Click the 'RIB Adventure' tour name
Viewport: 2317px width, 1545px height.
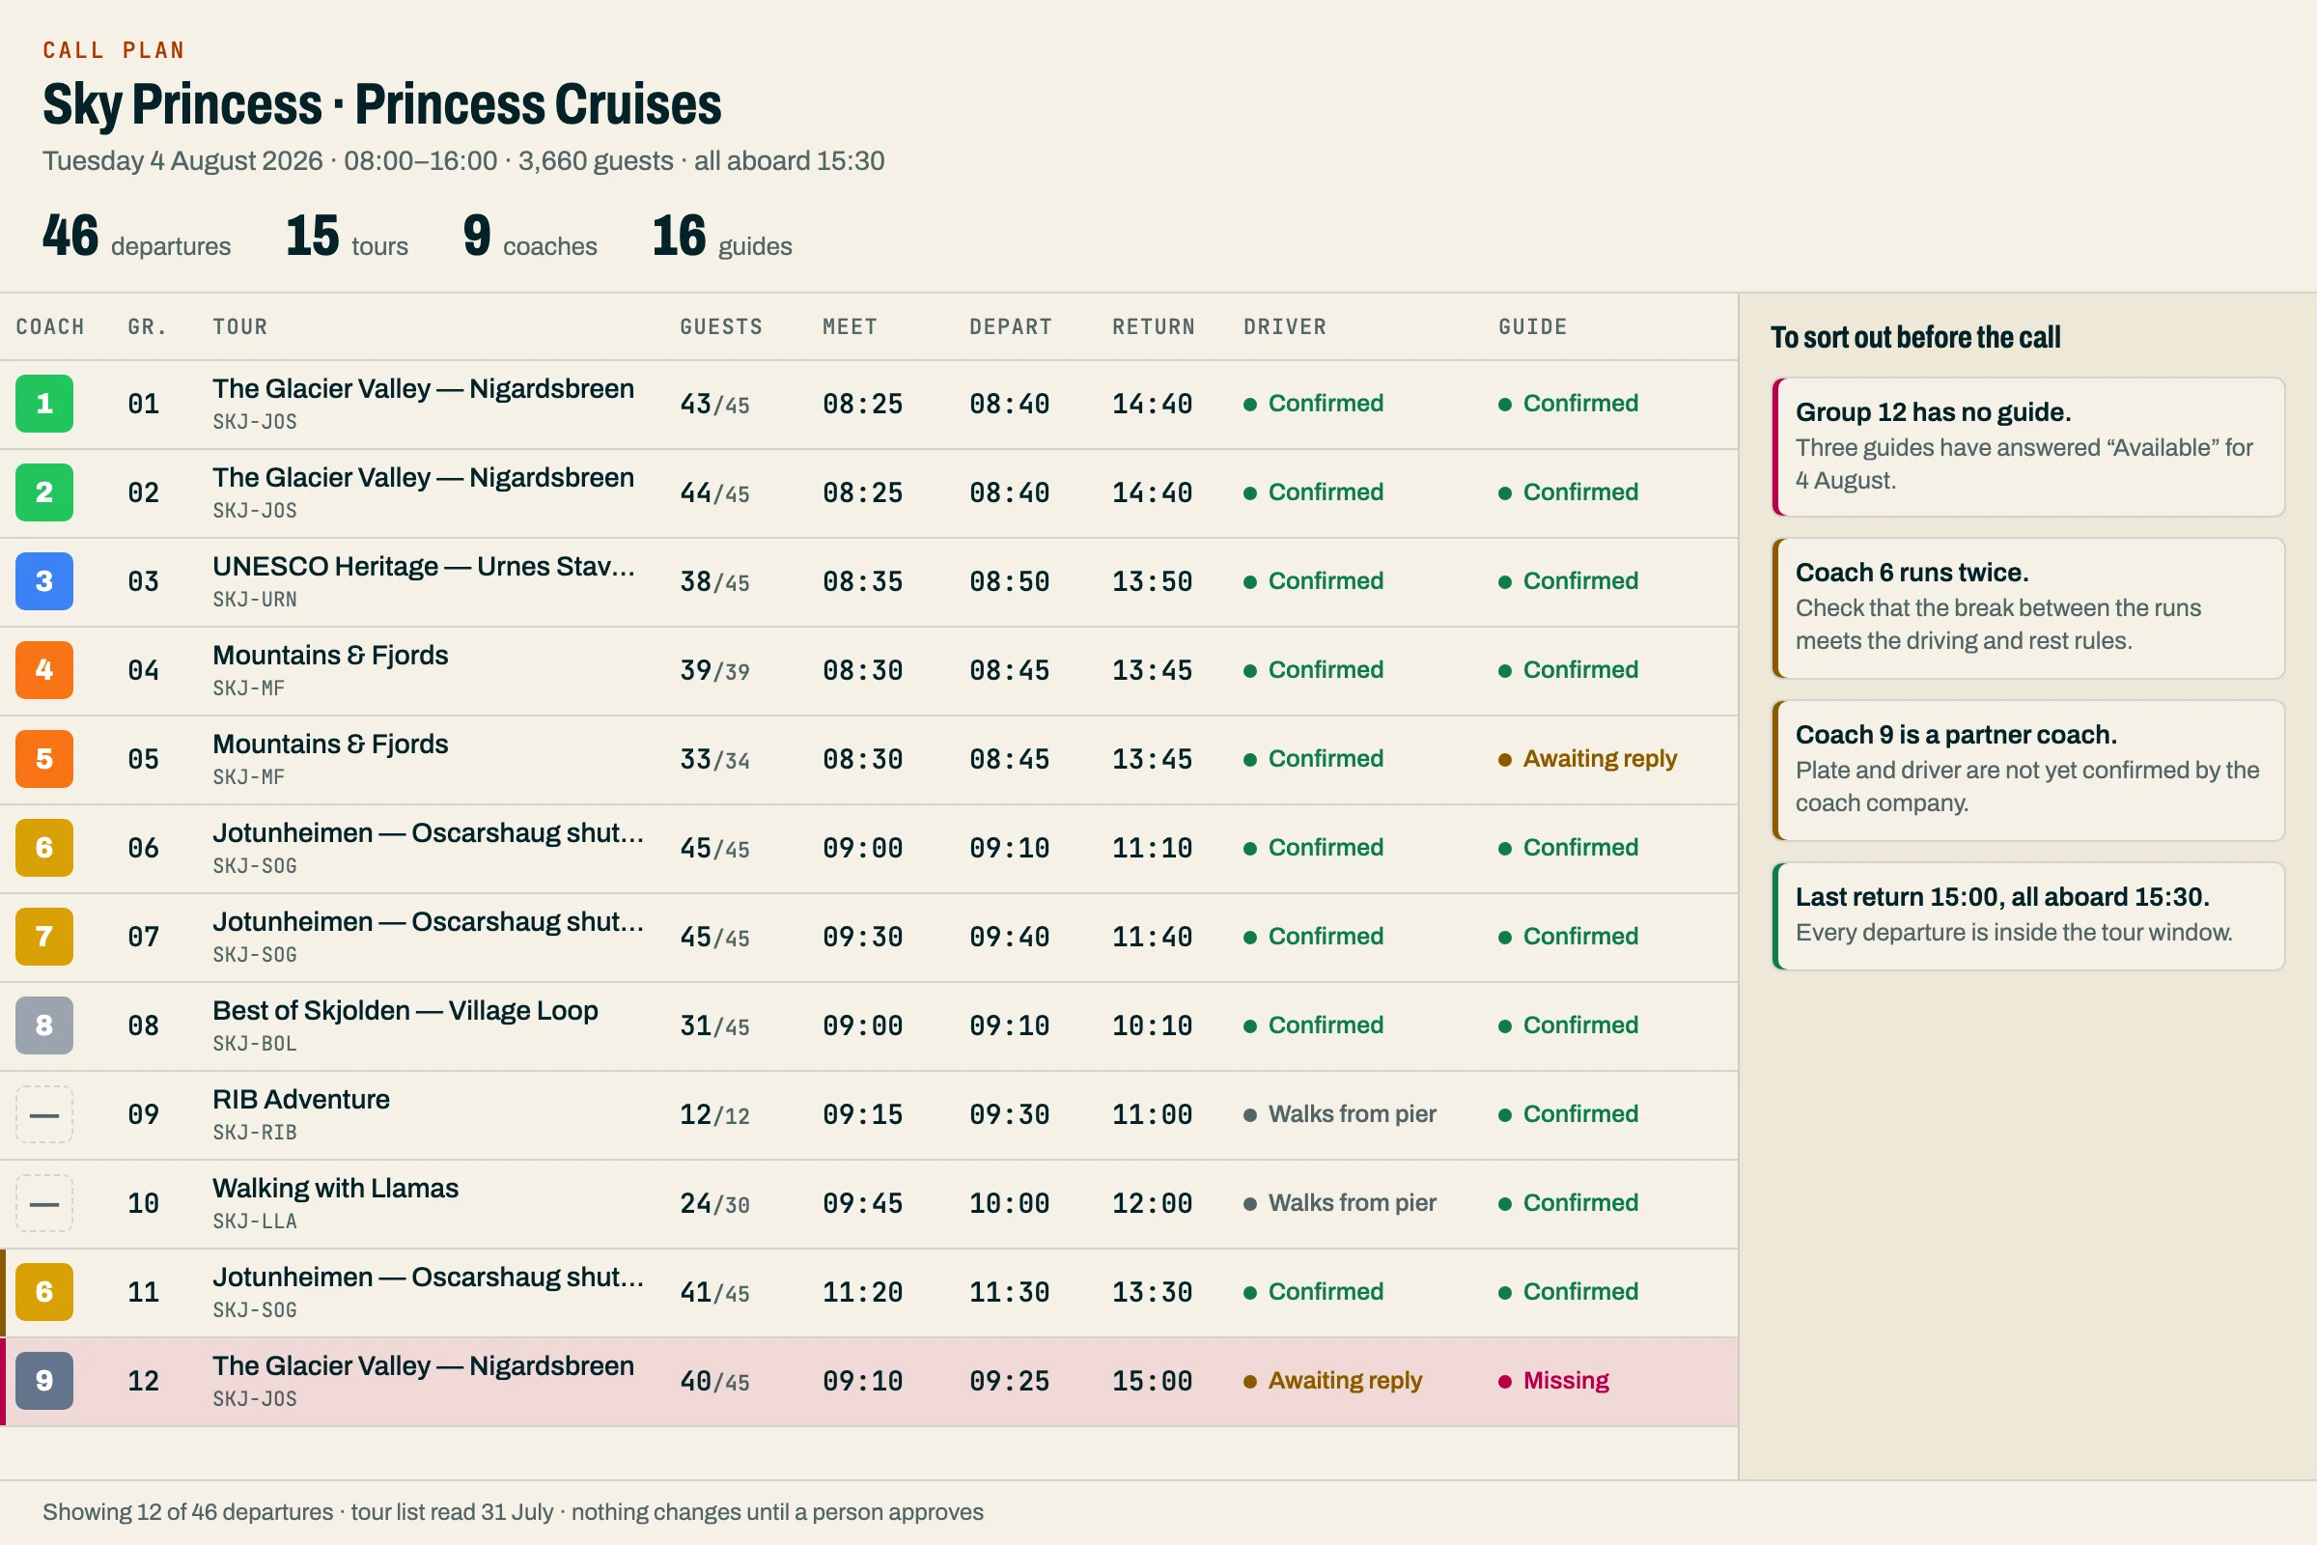click(301, 1100)
